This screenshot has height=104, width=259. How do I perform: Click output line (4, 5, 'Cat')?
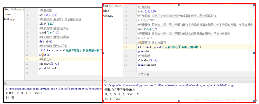tap(114, 99)
